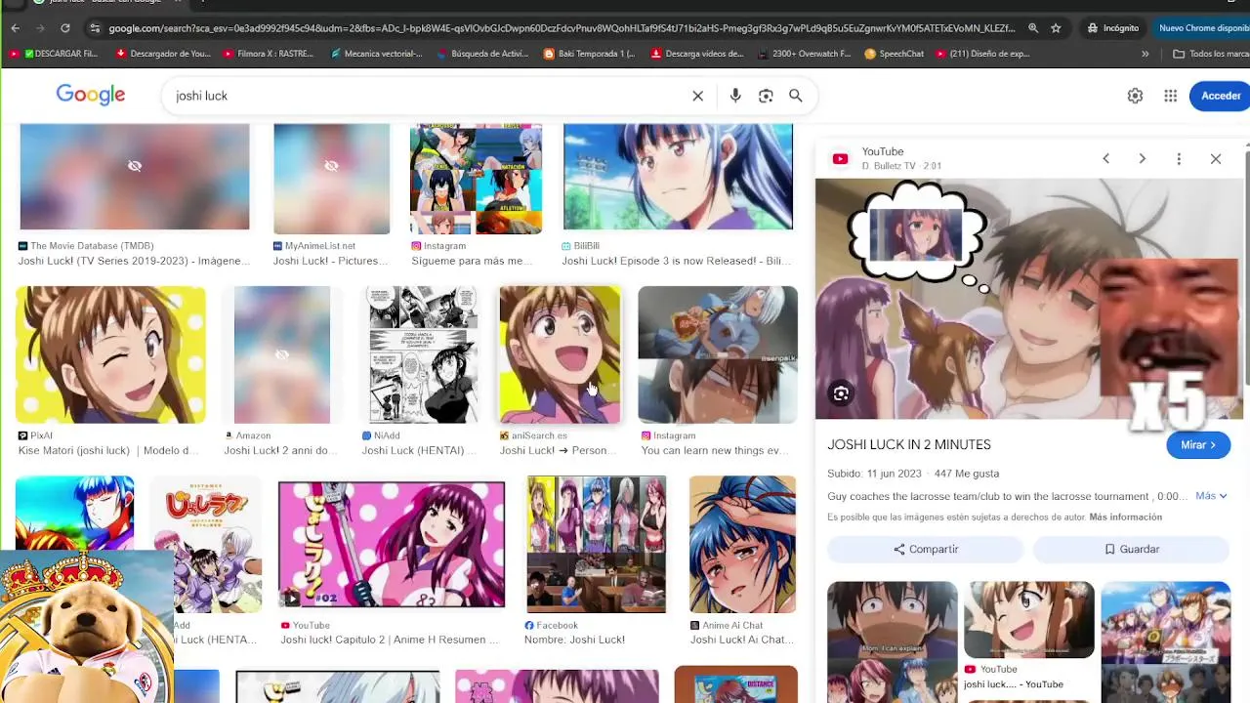The image size is (1250, 703).
Task: Expand hidden bookmarks chevron
Action: pos(1145,54)
